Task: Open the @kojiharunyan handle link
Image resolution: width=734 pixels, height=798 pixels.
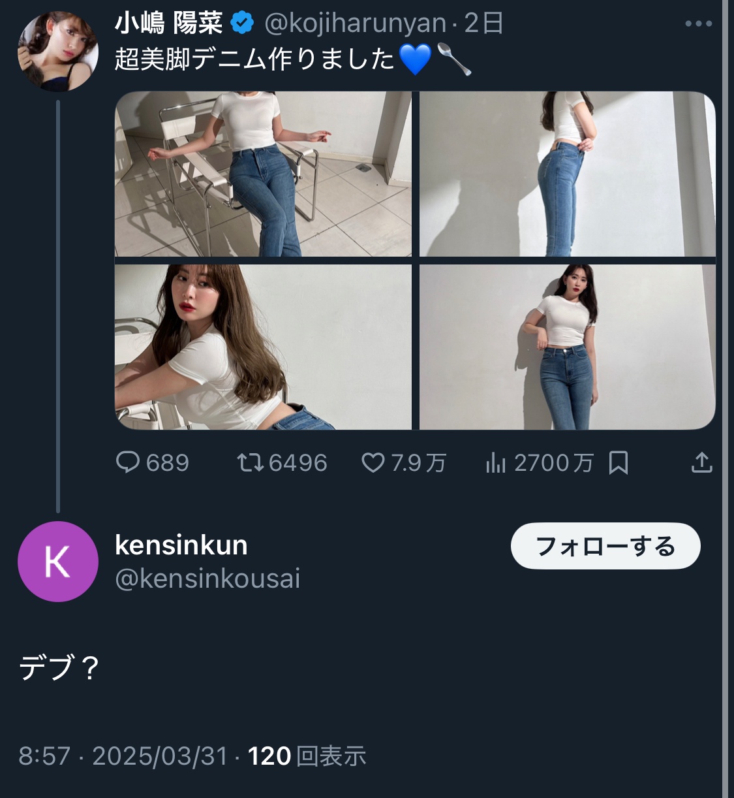Action: coord(355,24)
